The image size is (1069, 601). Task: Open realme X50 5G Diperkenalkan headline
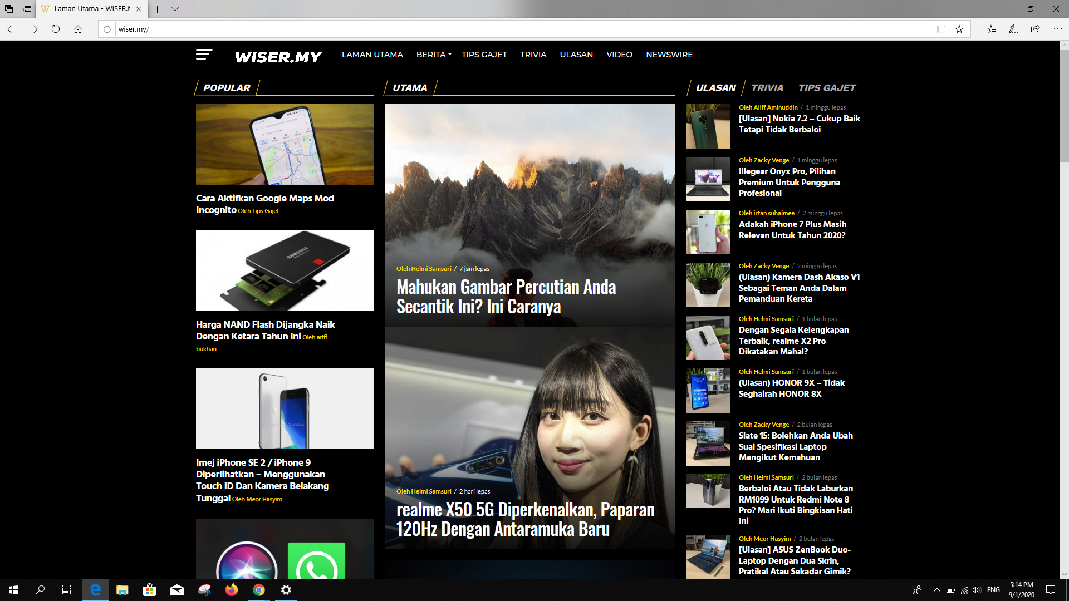[x=525, y=519]
